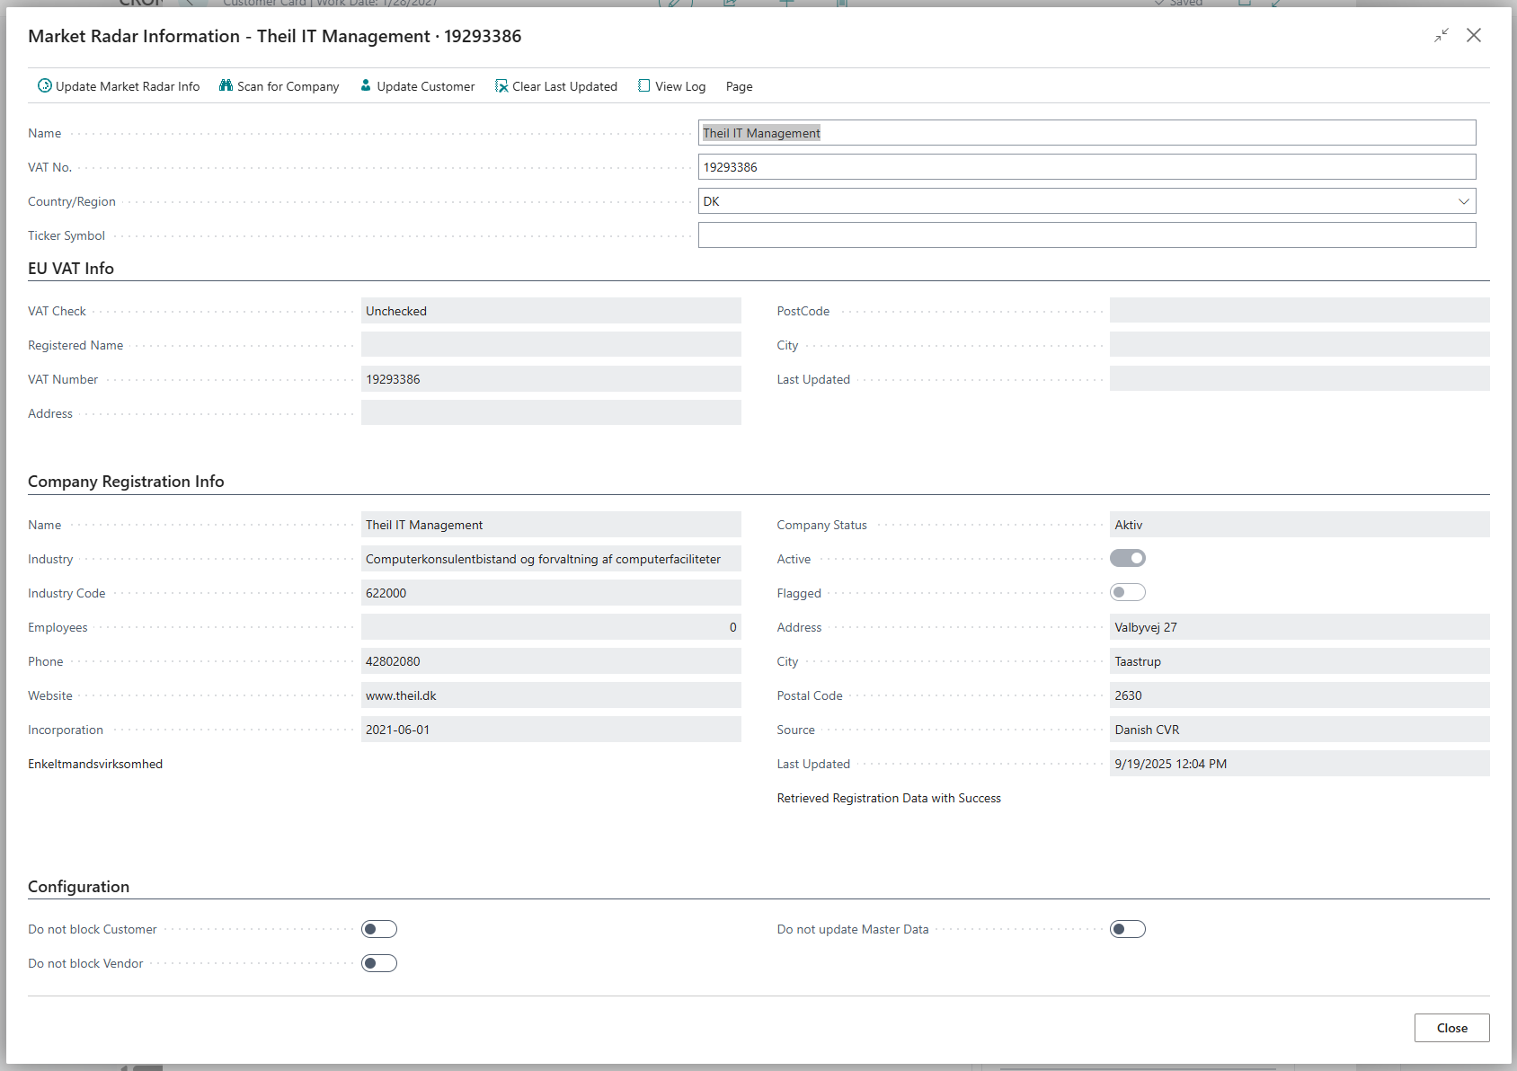Click the Update Market Radar Info icon
Image resolution: width=1517 pixels, height=1071 pixels.
[x=44, y=86]
